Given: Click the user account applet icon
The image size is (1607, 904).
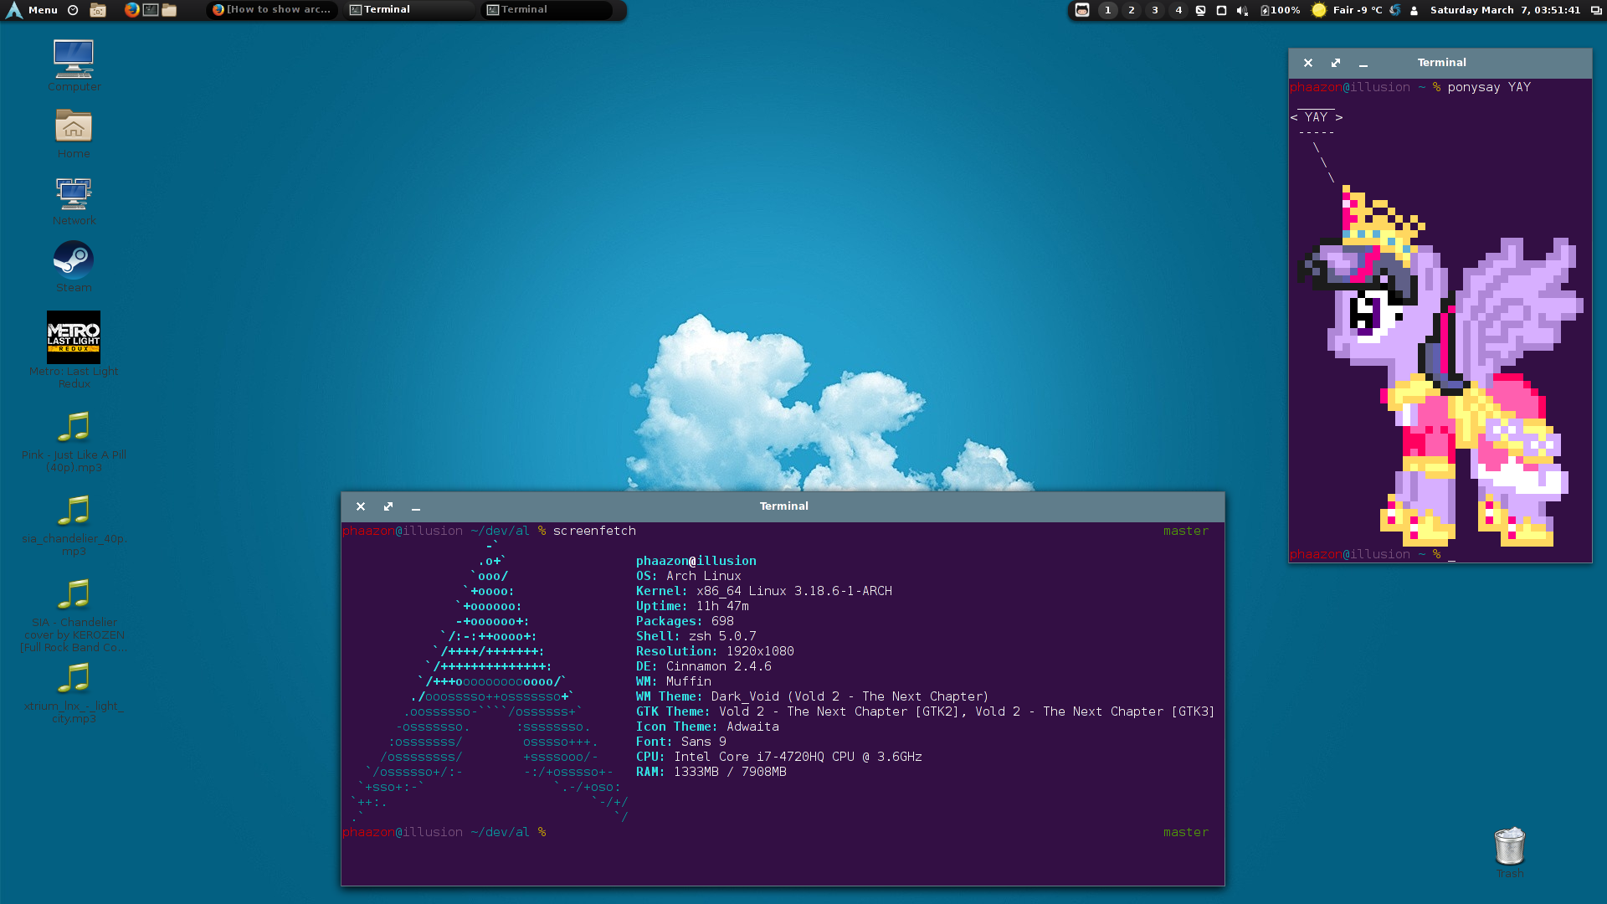Looking at the screenshot, I should 1414,10.
